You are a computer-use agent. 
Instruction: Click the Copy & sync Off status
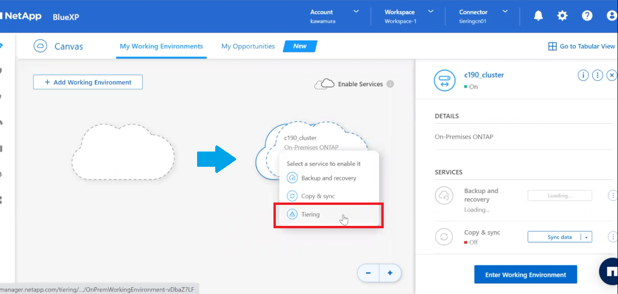[x=471, y=242]
